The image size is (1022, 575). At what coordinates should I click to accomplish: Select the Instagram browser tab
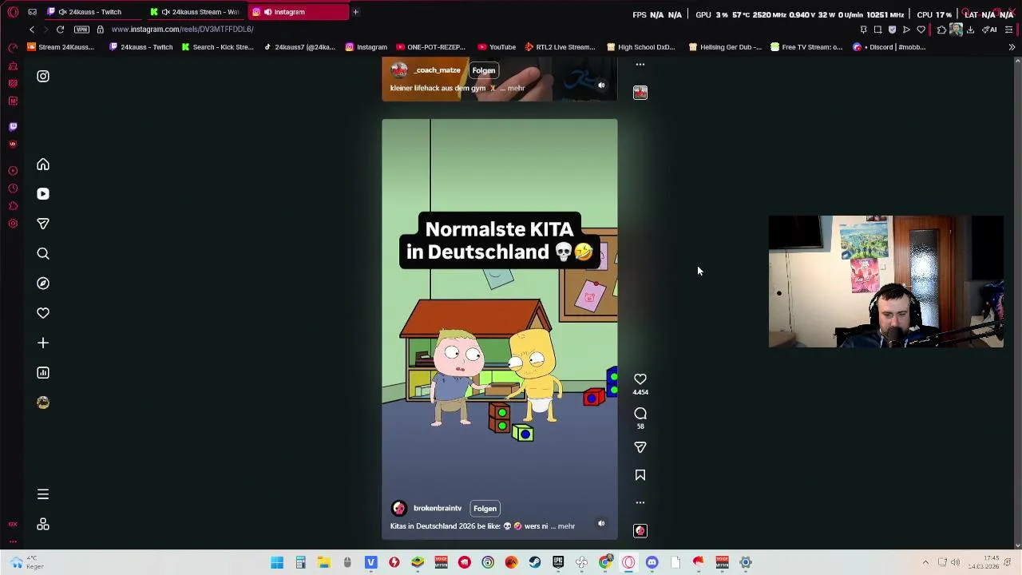tap(299, 12)
